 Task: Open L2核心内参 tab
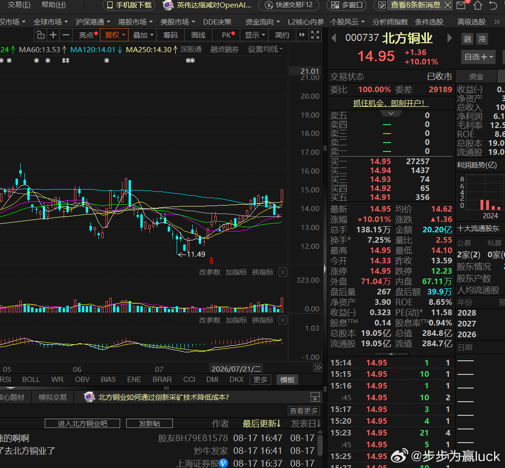tap(306, 22)
